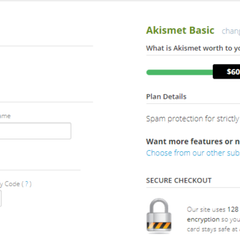
Task: Click the yellow-black striped band on the padlock
Action: tap(159, 226)
